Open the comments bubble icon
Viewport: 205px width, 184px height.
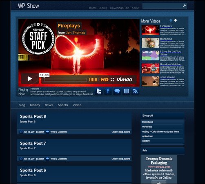pos(117,91)
